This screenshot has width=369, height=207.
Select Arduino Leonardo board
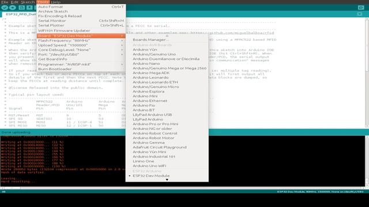click(x=167, y=78)
